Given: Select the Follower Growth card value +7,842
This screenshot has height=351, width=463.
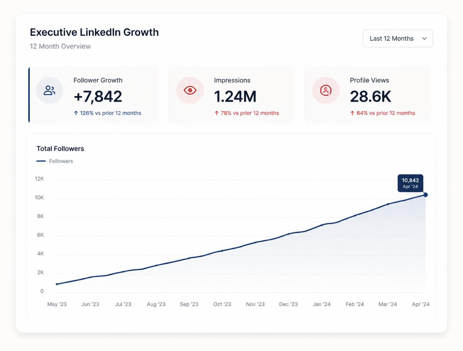Looking at the screenshot, I should tap(98, 96).
